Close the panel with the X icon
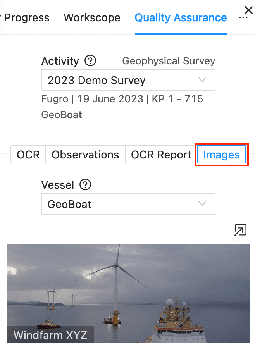The height and width of the screenshot is (351, 255). [x=249, y=10]
